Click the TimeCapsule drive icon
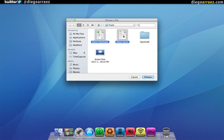Image resolution: width=224 pixels, height=140 pixels. click(x=71, y=57)
